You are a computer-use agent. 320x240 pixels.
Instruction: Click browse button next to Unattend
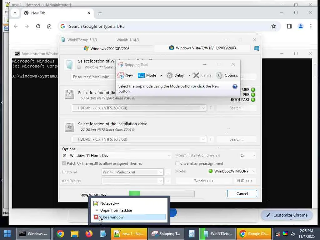(168, 172)
